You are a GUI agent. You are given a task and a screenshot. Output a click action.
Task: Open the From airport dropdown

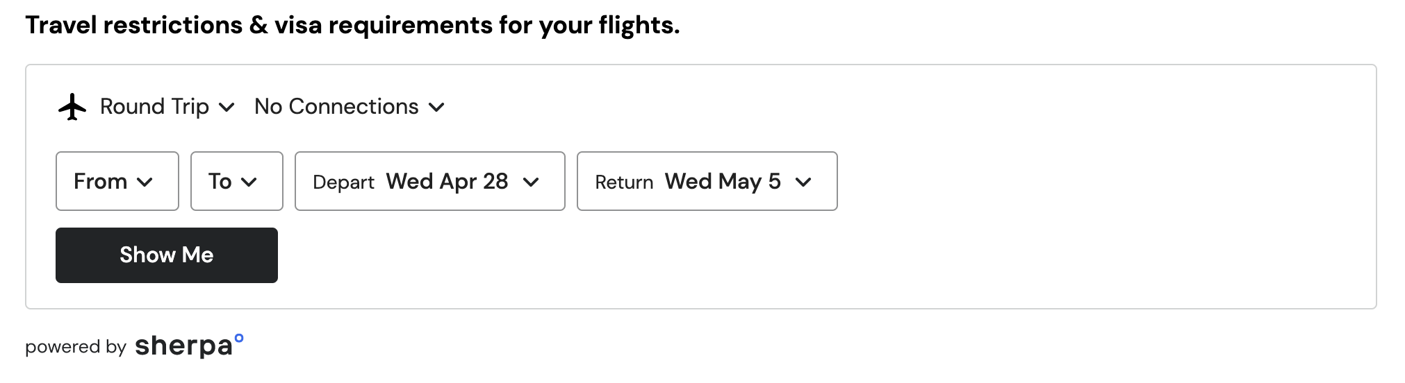[x=117, y=181]
